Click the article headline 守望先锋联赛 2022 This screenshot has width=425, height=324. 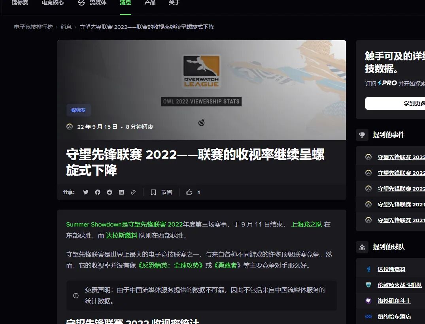click(x=195, y=162)
